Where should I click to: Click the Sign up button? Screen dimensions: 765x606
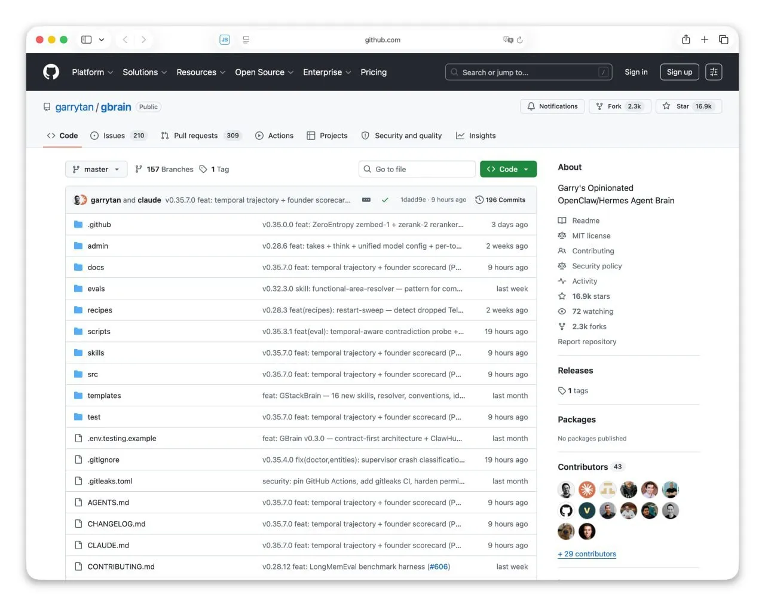tap(680, 72)
